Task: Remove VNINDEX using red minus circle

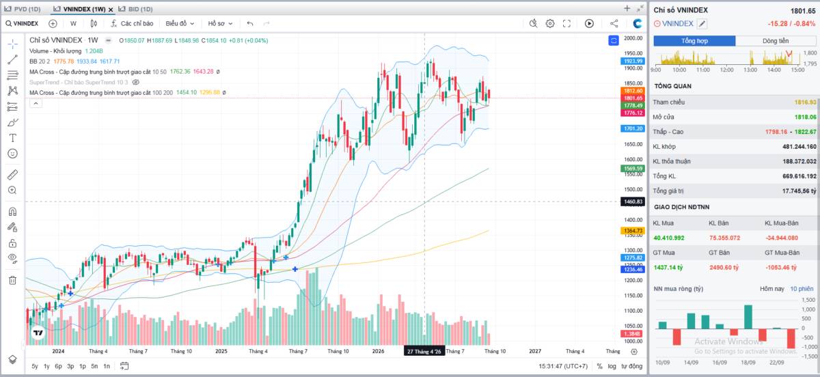Action: (657, 23)
